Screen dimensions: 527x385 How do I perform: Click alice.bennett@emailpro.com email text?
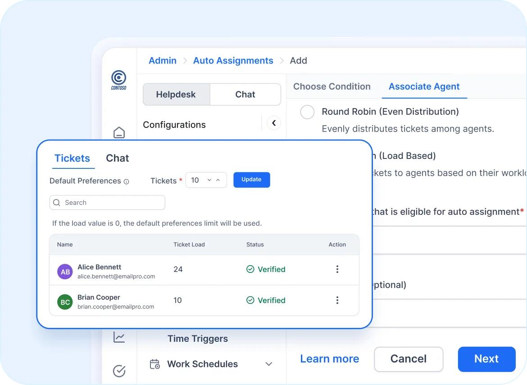tap(116, 276)
